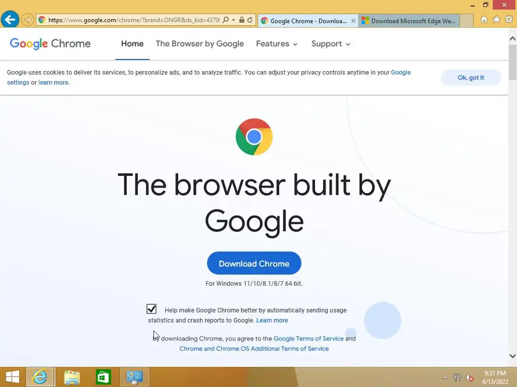
Task: Click the scrollbar up arrow
Action: 512,39
